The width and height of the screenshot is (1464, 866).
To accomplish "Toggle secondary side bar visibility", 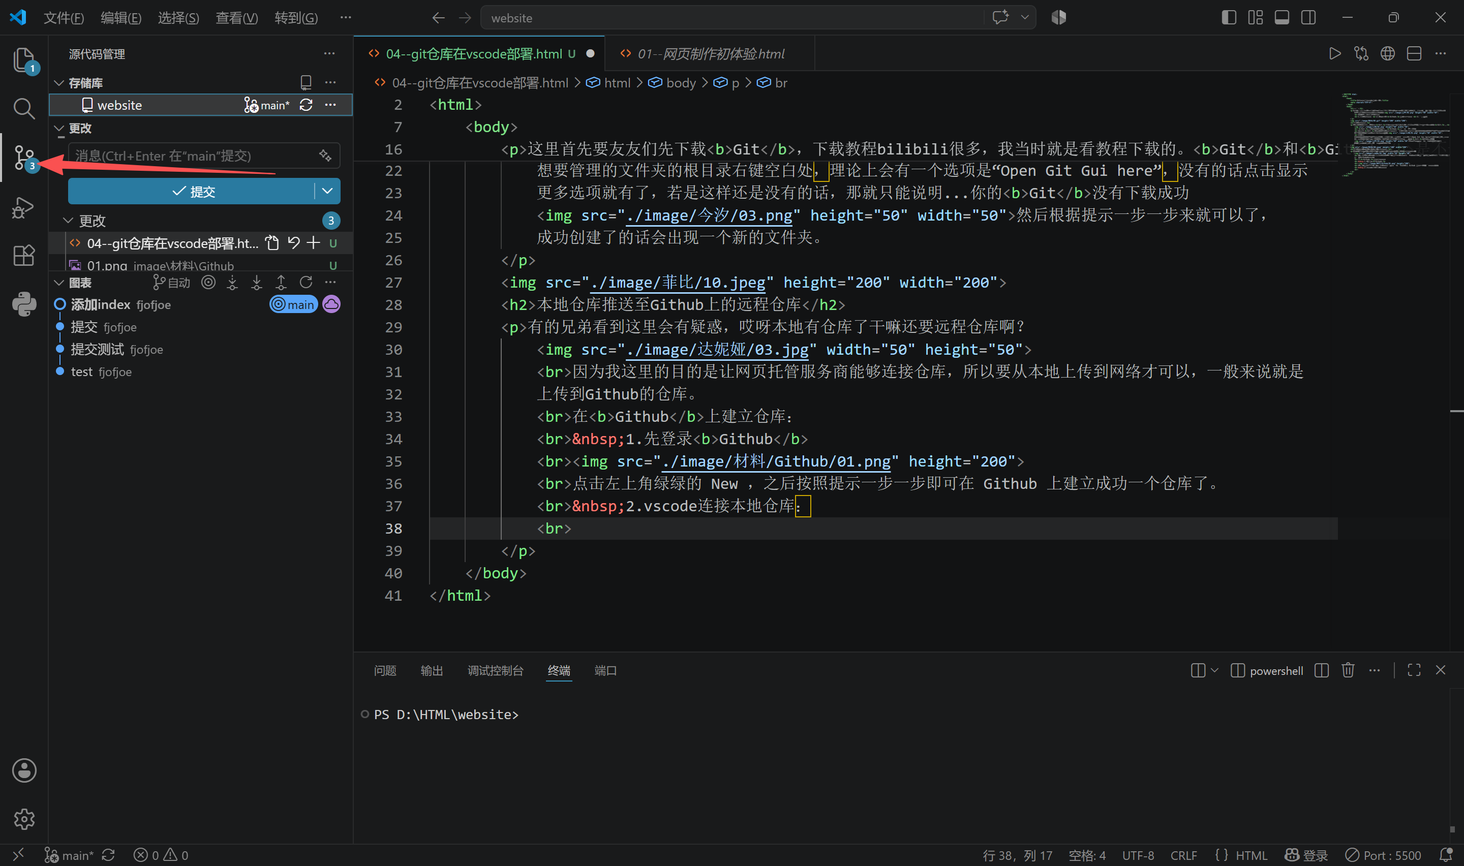I will (1308, 17).
